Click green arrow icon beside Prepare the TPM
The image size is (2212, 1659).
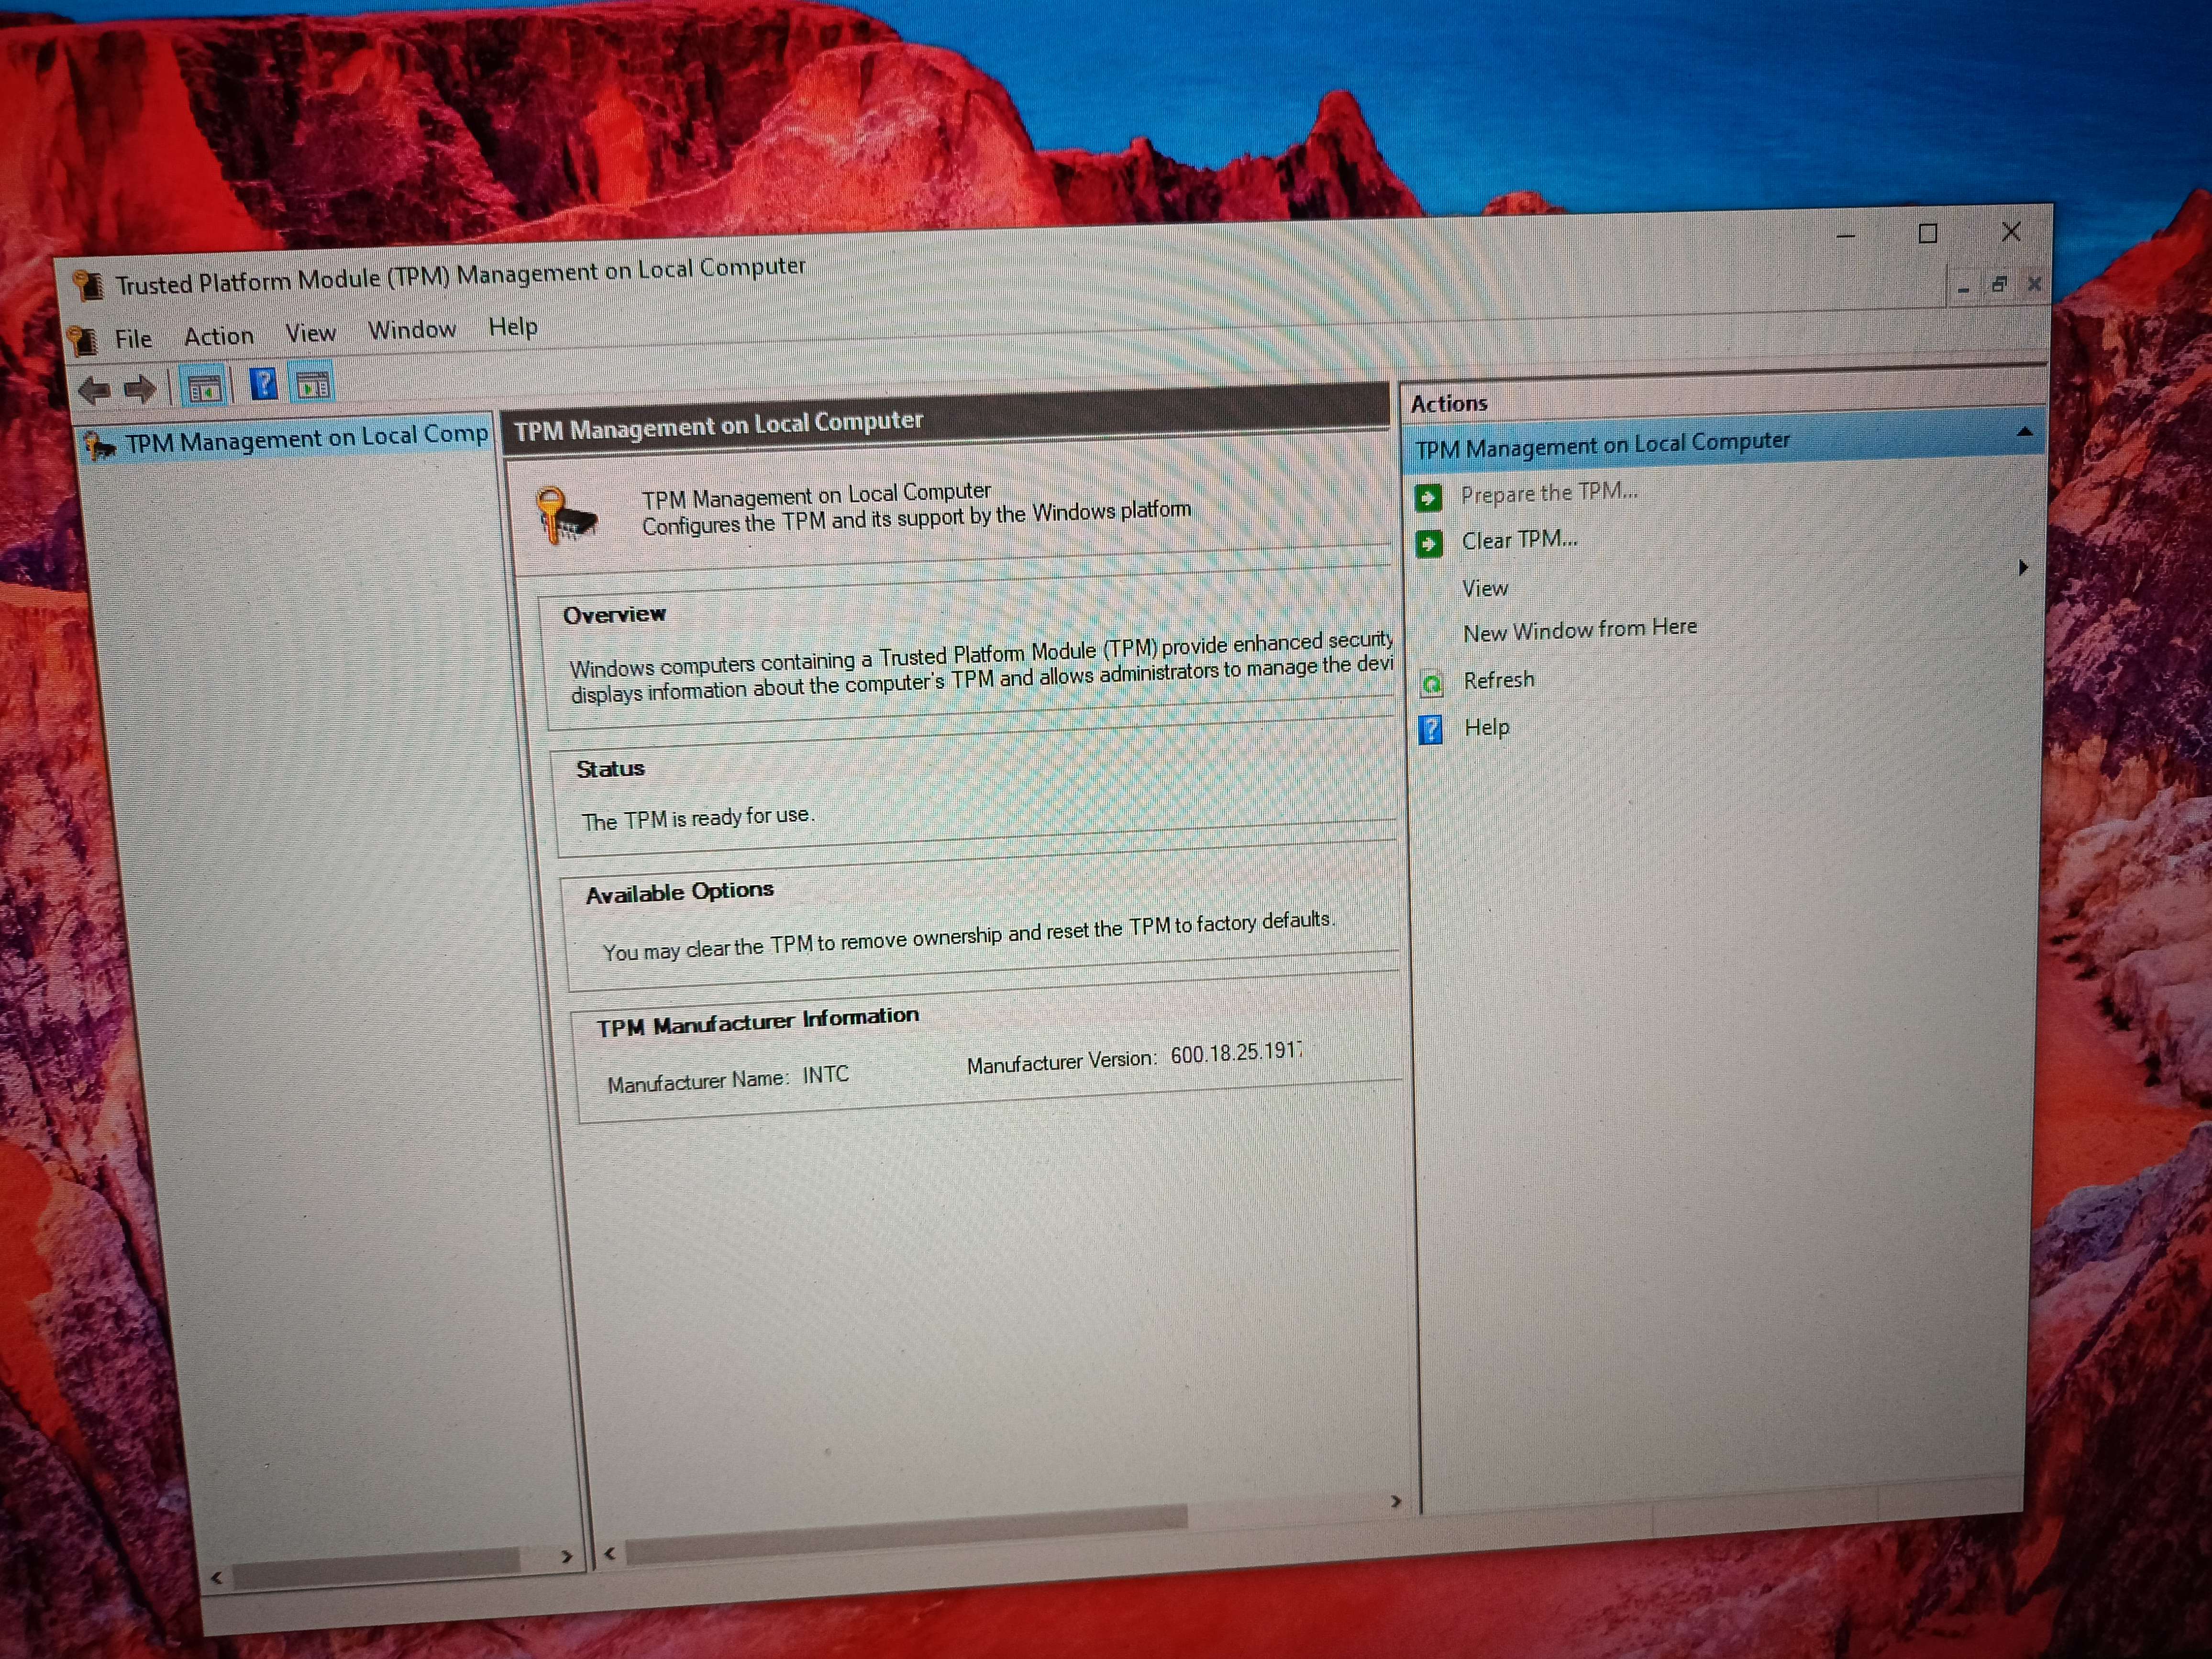[1428, 497]
